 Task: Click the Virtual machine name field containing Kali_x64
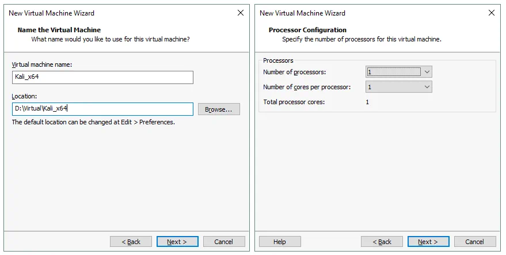point(102,78)
